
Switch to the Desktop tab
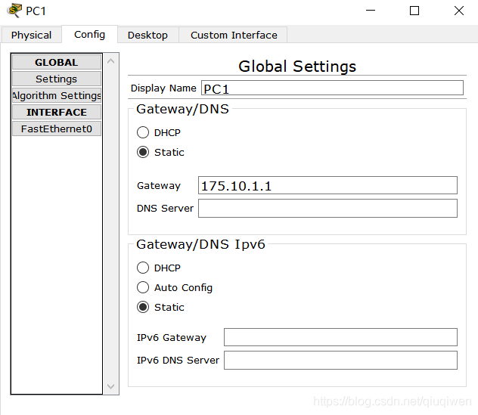pyautogui.click(x=147, y=35)
